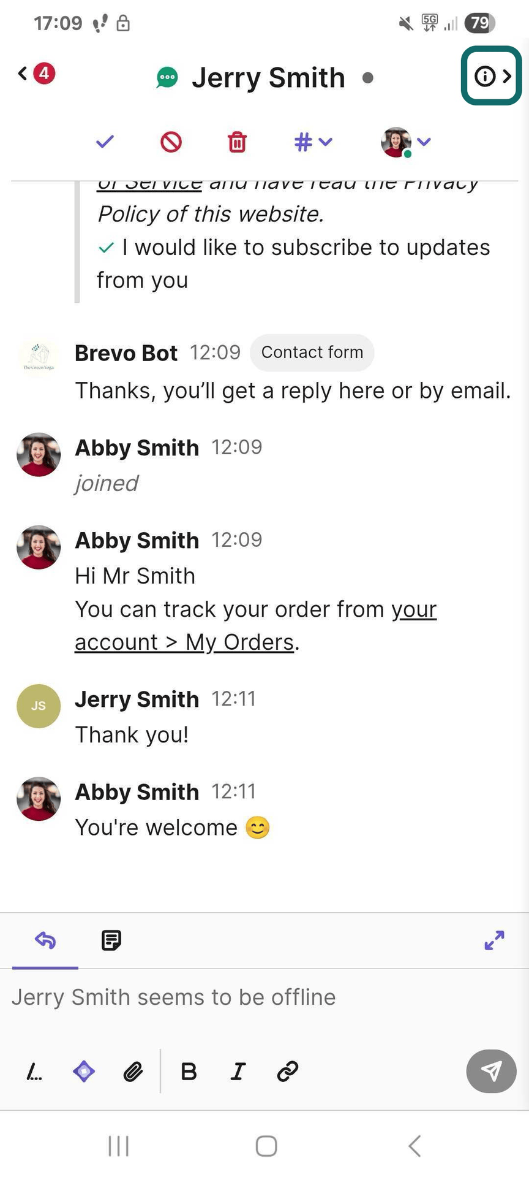This screenshot has height=1177, width=529.
Task: Open the AI writing assistant
Action: click(84, 1071)
